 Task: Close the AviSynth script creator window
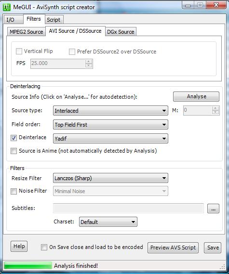(216, 5)
